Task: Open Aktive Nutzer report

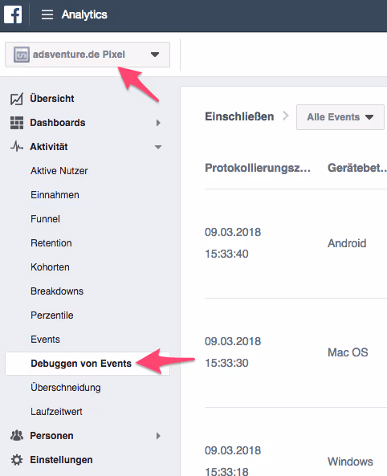Action: point(59,171)
